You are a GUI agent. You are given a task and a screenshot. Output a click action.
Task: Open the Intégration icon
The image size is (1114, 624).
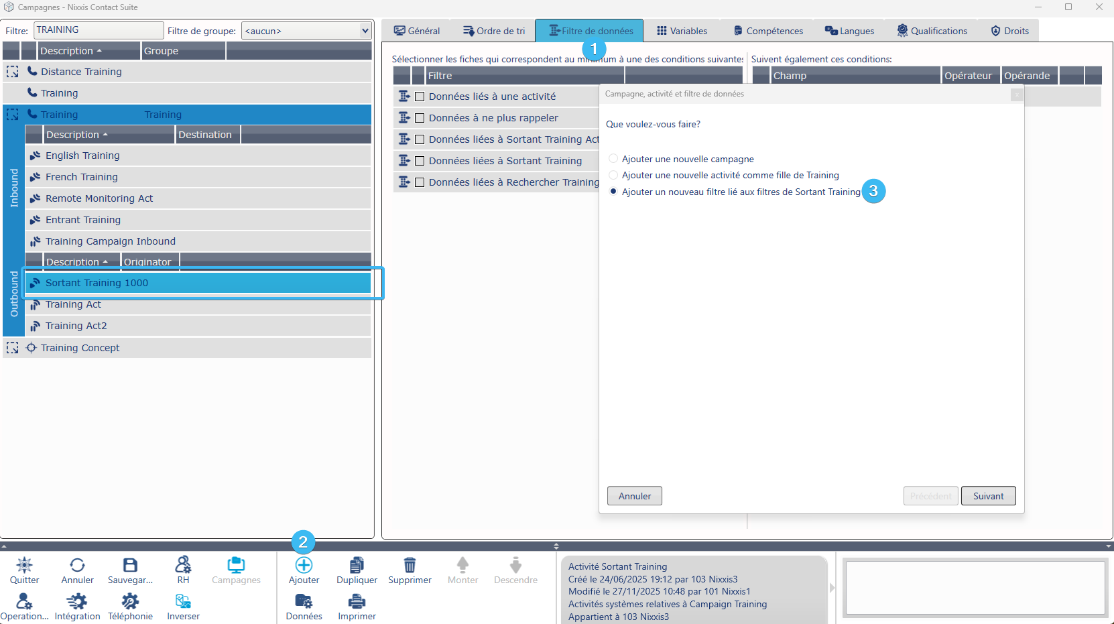(x=77, y=601)
